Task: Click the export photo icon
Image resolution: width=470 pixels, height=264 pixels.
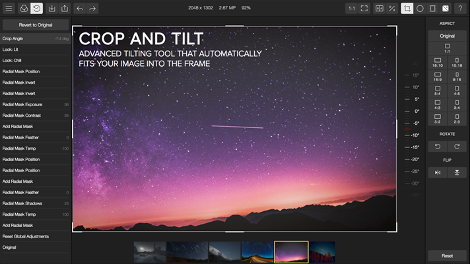Action: 65,9
